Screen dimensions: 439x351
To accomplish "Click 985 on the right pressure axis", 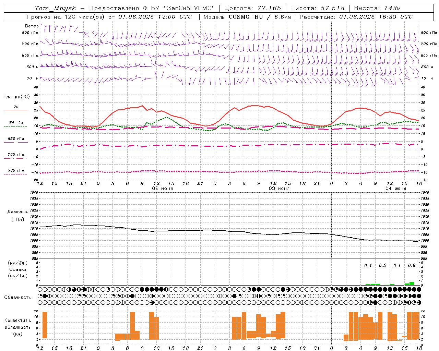I will coord(425,259).
